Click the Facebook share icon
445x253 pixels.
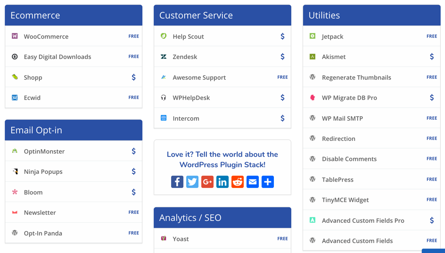(x=177, y=182)
